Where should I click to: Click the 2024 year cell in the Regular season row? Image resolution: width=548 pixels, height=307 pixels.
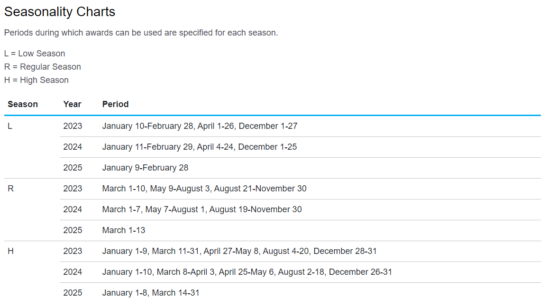[73, 209]
